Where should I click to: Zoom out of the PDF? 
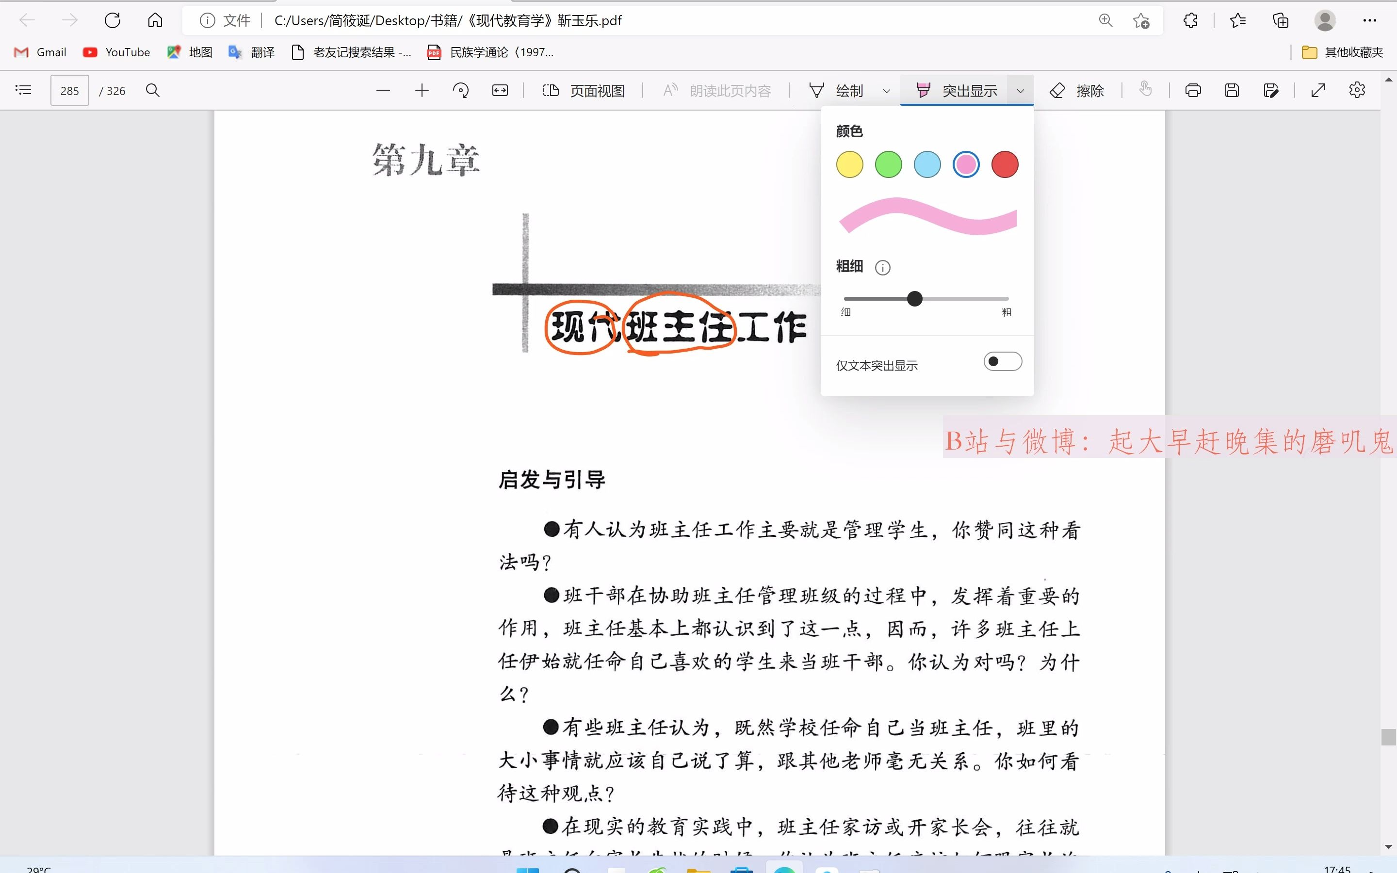coord(383,90)
